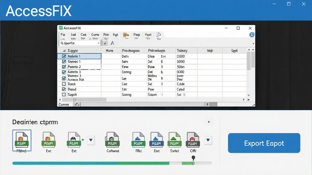Pick the export icon with blue label band
Image resolution: width=312 pixels, height=175 pixels.
click(x=156, y=140)
